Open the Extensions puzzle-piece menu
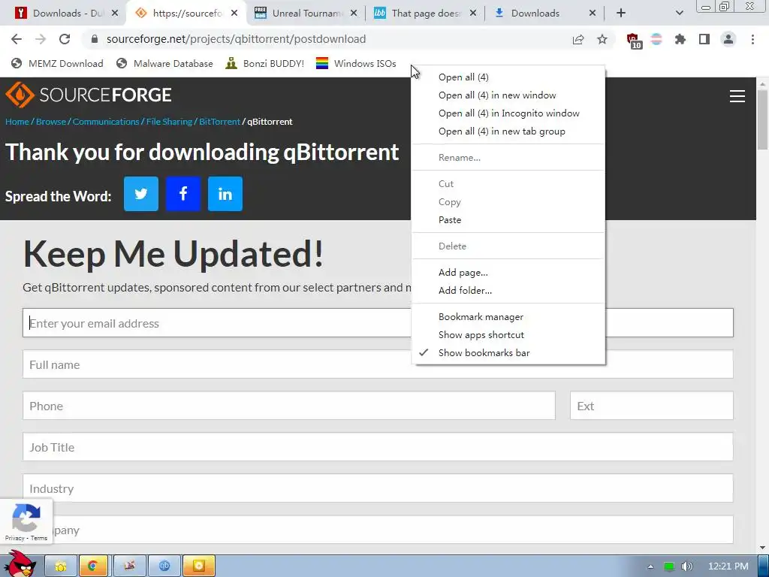The width and height of the screenshot is (769, 577). coord(680,39)
